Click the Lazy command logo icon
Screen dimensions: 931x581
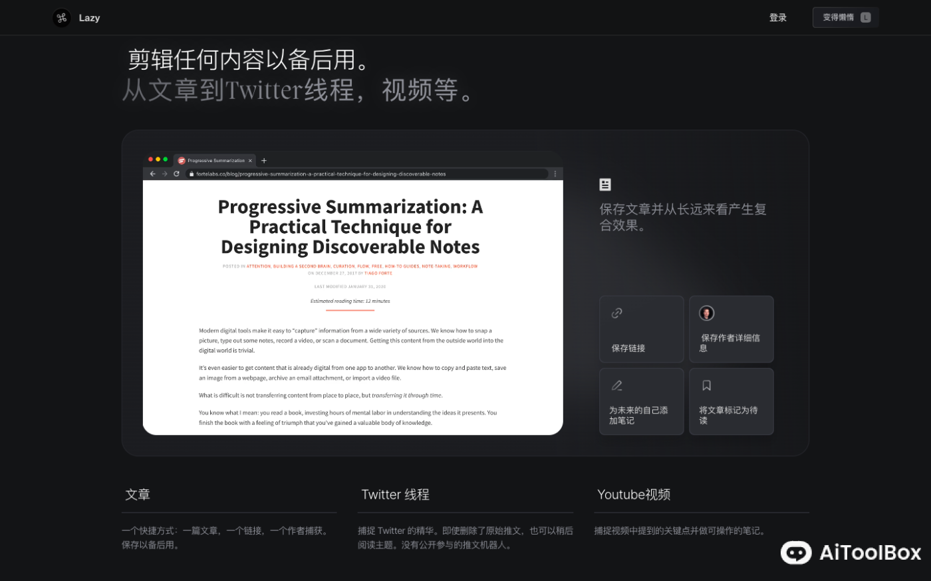click(x=62, y=18)
